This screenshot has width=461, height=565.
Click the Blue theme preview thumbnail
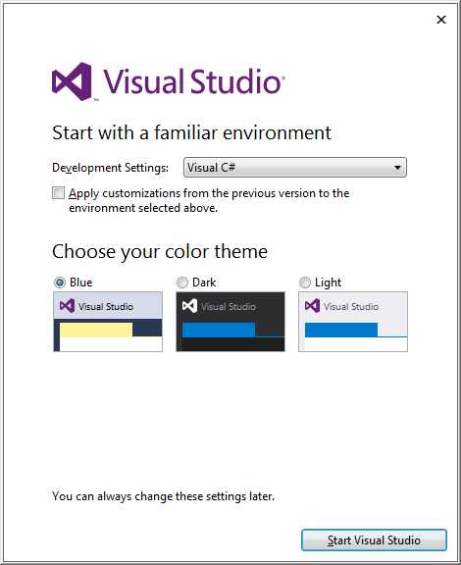(x=108, y=322)
